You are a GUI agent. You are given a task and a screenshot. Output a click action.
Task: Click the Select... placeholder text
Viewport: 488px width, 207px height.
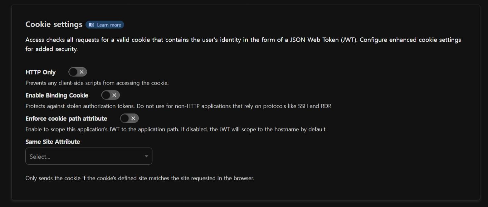(x=40, y=157)
